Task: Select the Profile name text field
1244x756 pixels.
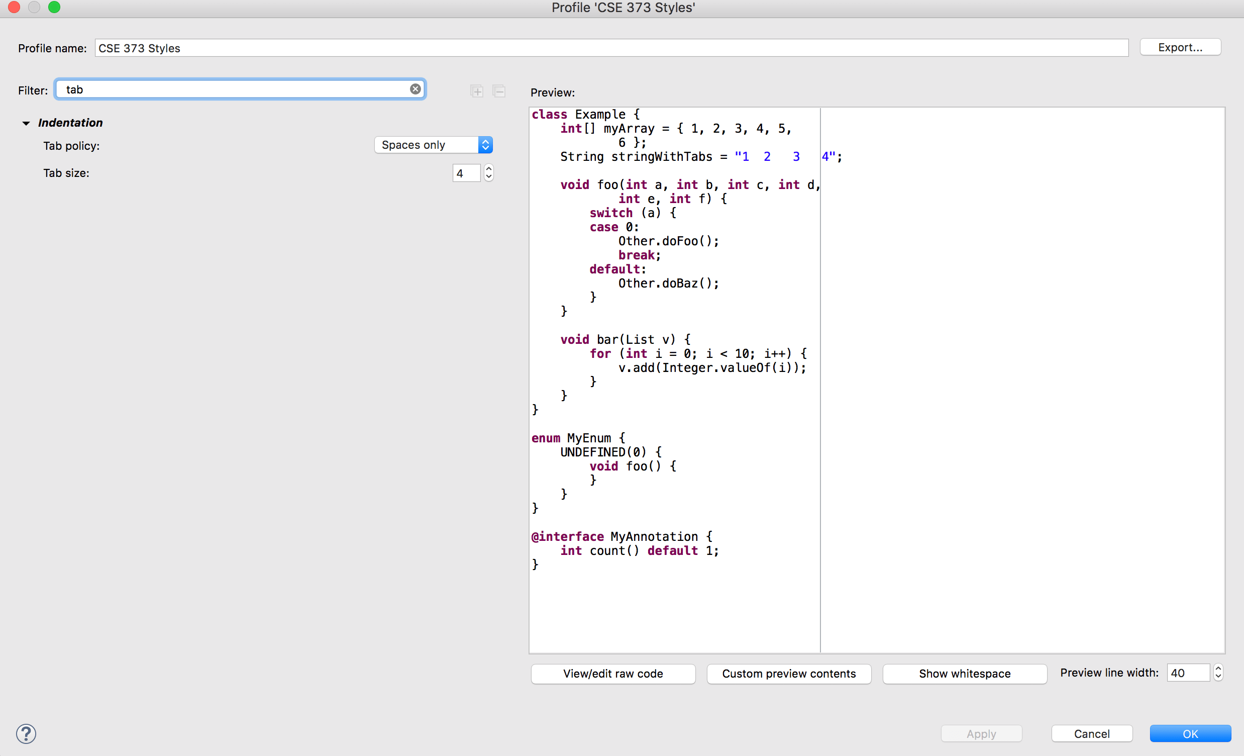Action: point(353,48)
